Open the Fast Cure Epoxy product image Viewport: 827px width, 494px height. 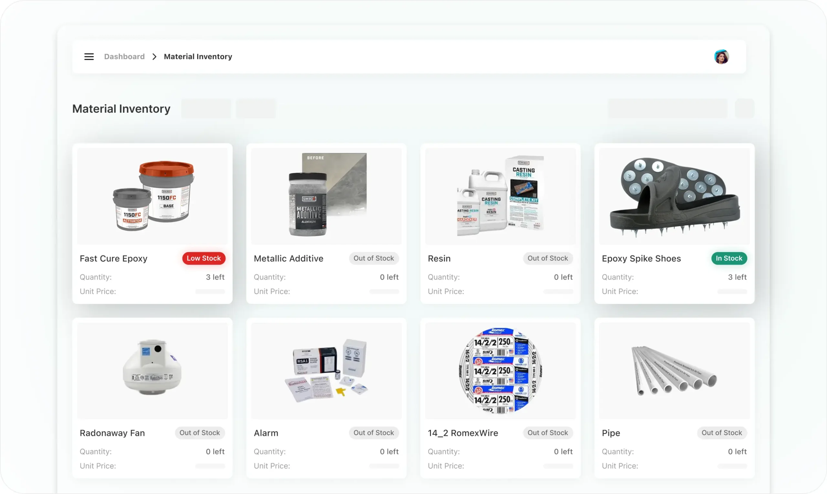[x=152, y=197]
